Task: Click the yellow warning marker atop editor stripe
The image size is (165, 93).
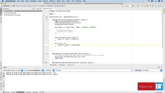Action: tap(162, 11)
